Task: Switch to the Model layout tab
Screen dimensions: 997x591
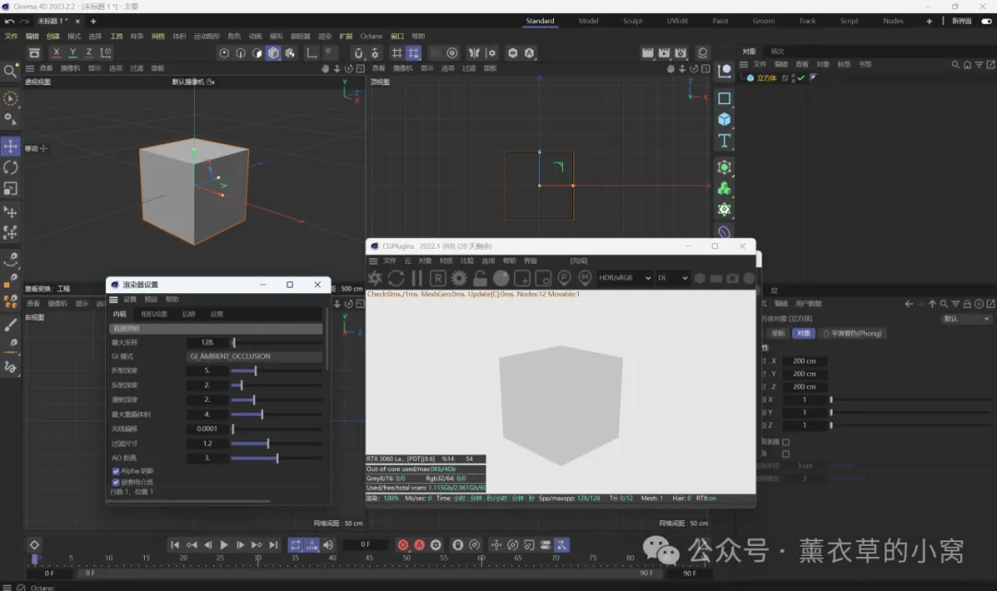Action: click(x=588, y=21)
